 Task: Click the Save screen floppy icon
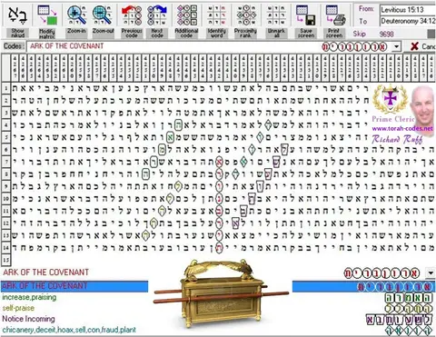coord(305,15)
